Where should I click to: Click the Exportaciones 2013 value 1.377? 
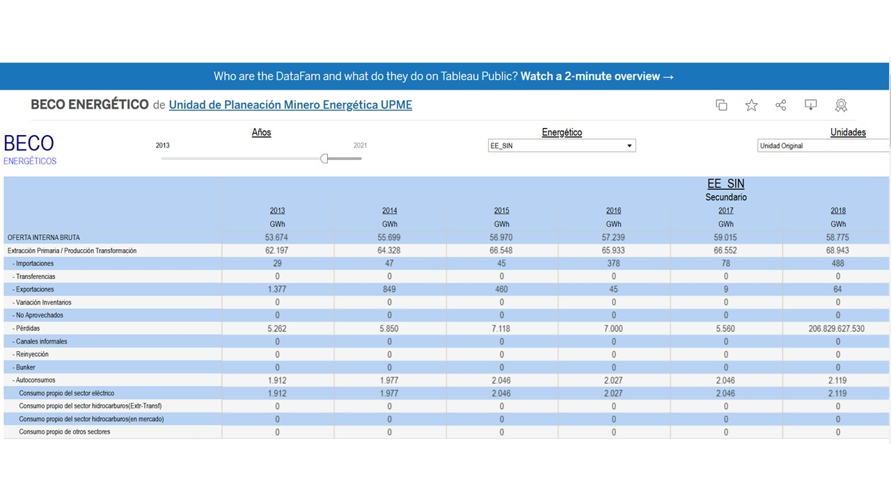[277, 289]
